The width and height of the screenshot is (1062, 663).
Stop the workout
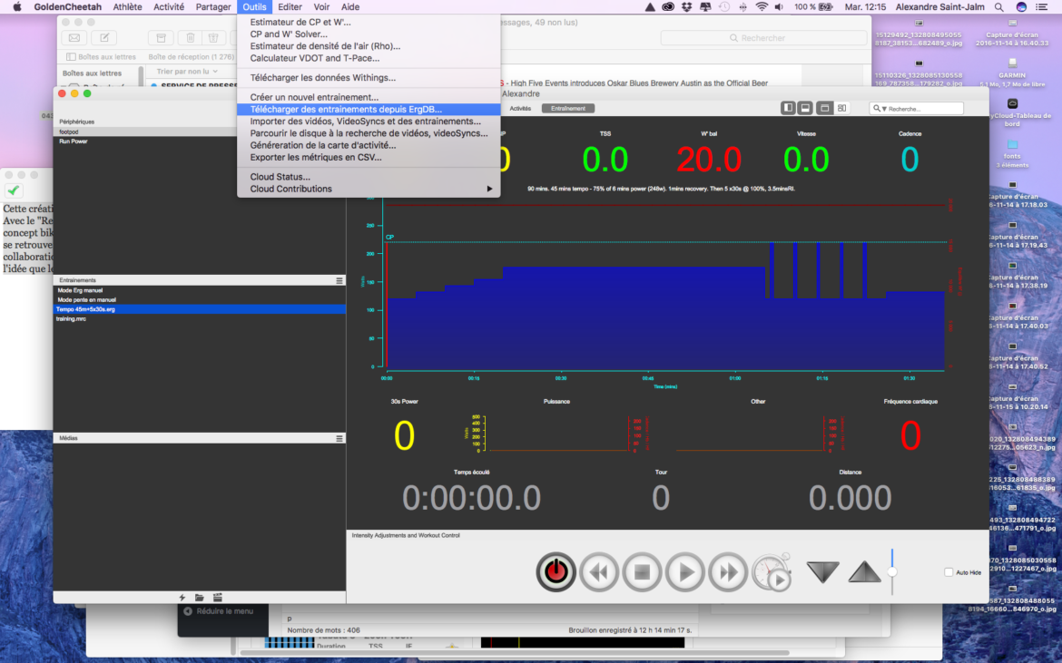[642, 572]
